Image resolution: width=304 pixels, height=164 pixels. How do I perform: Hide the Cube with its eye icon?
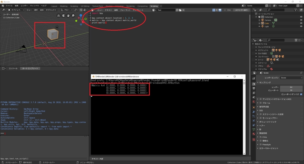(x=301, y=23)
